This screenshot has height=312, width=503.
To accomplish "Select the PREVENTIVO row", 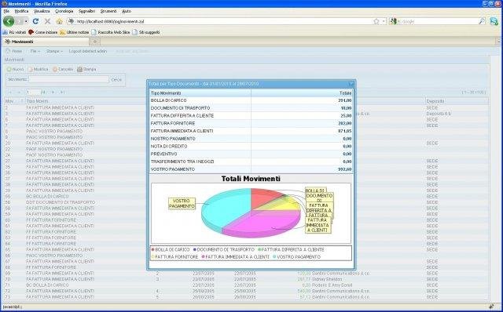I will (251, 154).
